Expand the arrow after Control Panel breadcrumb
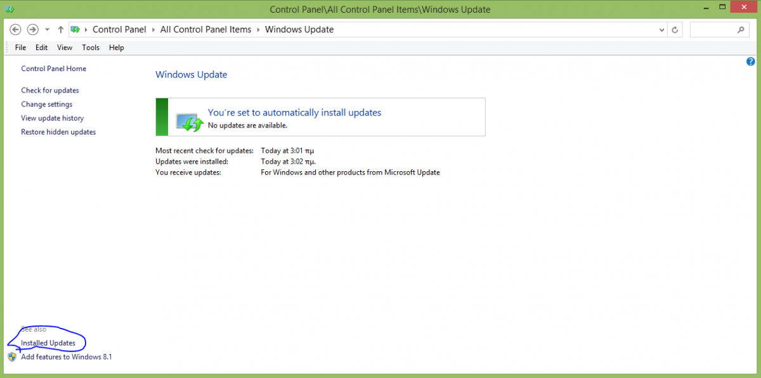 coord(153,30)
